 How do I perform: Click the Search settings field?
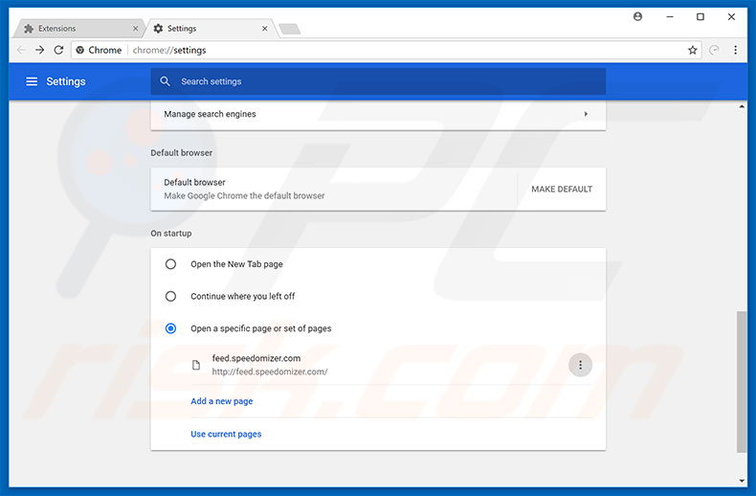click(383, 81)
